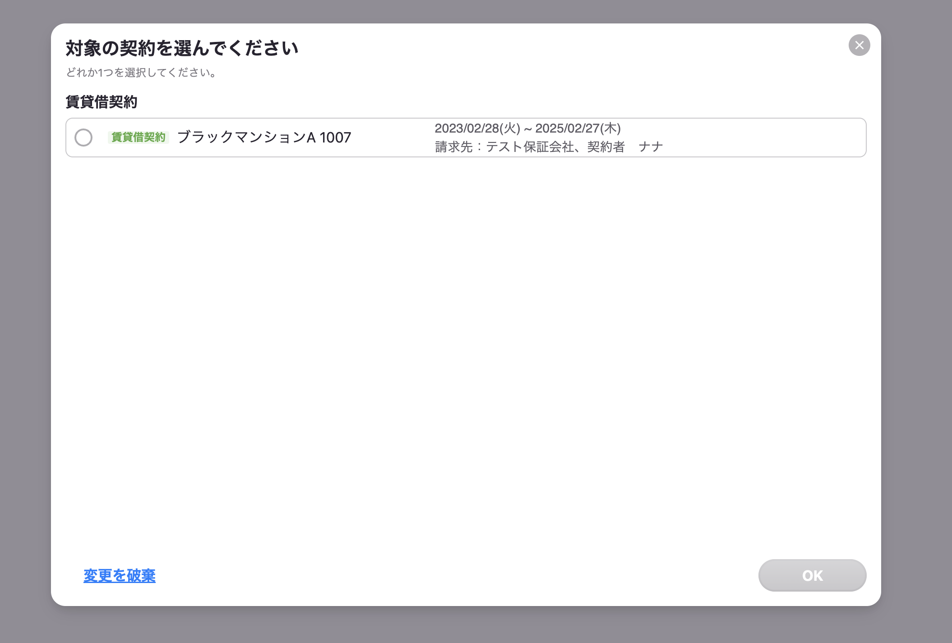Screen dimensions: 952x643
Task: Click the 賃貸借契約 section heading
Action: pyautogui.click(x=102, y=102)
